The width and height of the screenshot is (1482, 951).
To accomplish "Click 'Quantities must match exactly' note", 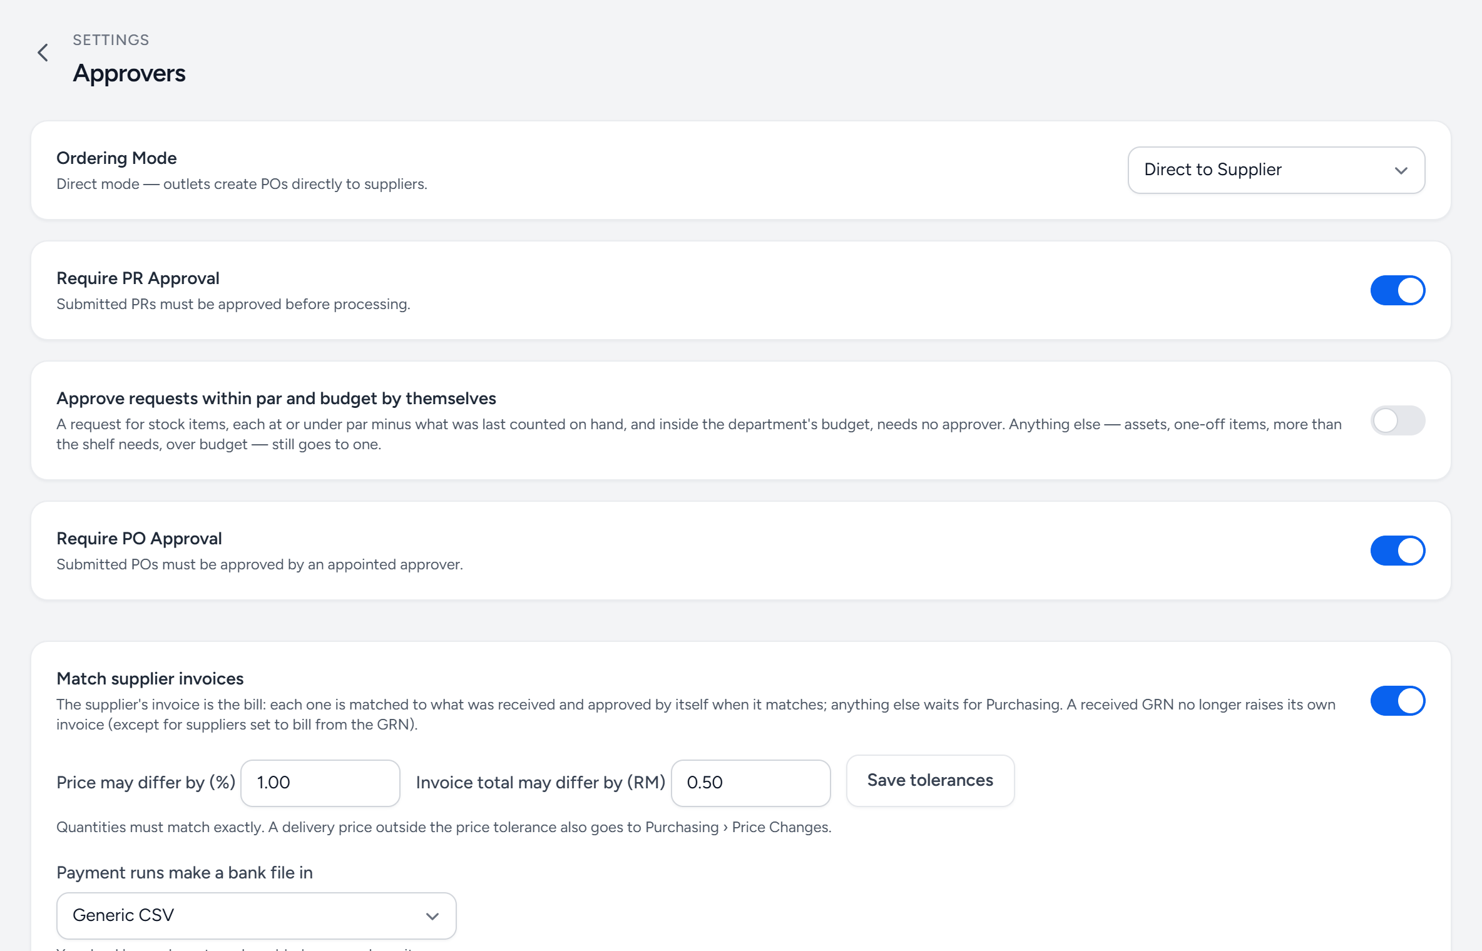I will click(x=444, y=827).
